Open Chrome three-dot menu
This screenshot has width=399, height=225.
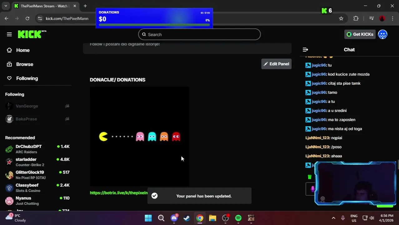tap(392, 18)
